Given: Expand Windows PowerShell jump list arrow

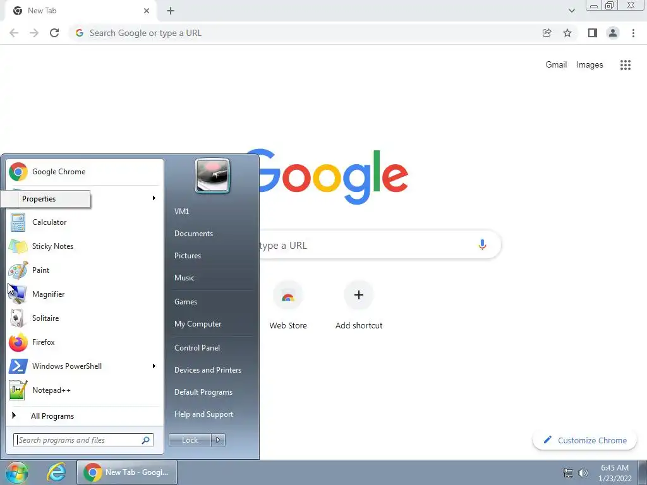Looking at the screenshot, I should (x=154, y=366).
